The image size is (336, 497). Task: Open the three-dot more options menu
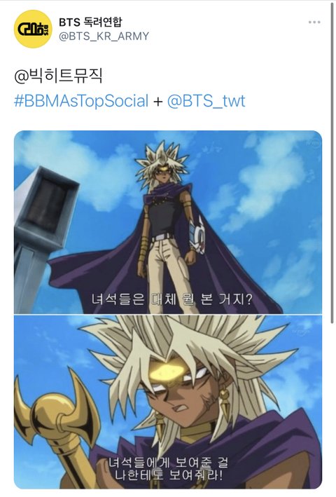coord(314,22)
